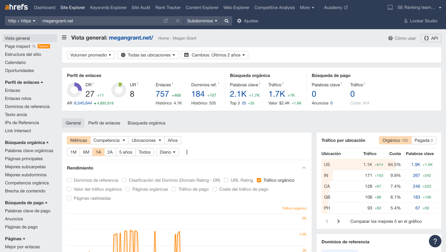446x252 pixels.
Task: Open the Competencia dropdown
Action: point(109,140)
